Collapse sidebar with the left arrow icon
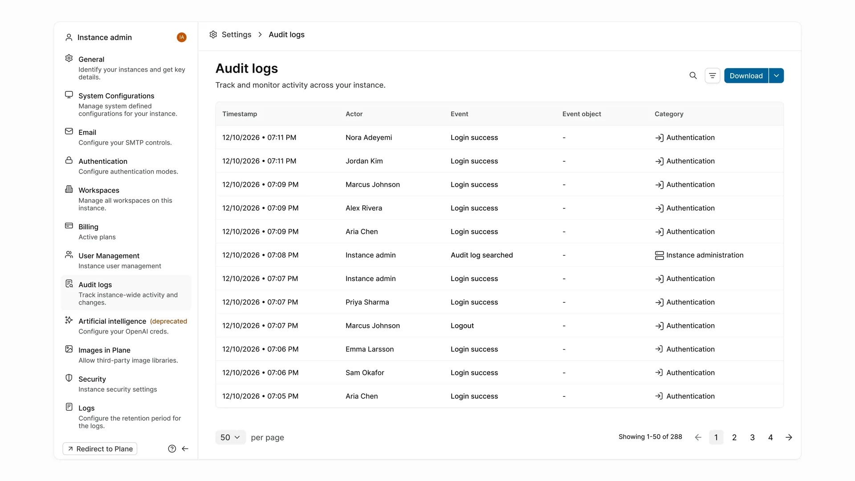The image size is (855, 481). (185, 449)
